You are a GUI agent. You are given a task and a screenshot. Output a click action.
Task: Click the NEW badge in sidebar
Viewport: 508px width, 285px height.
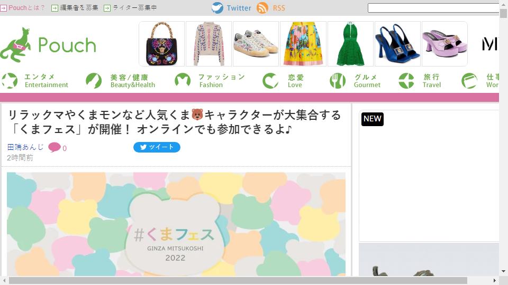372,119
